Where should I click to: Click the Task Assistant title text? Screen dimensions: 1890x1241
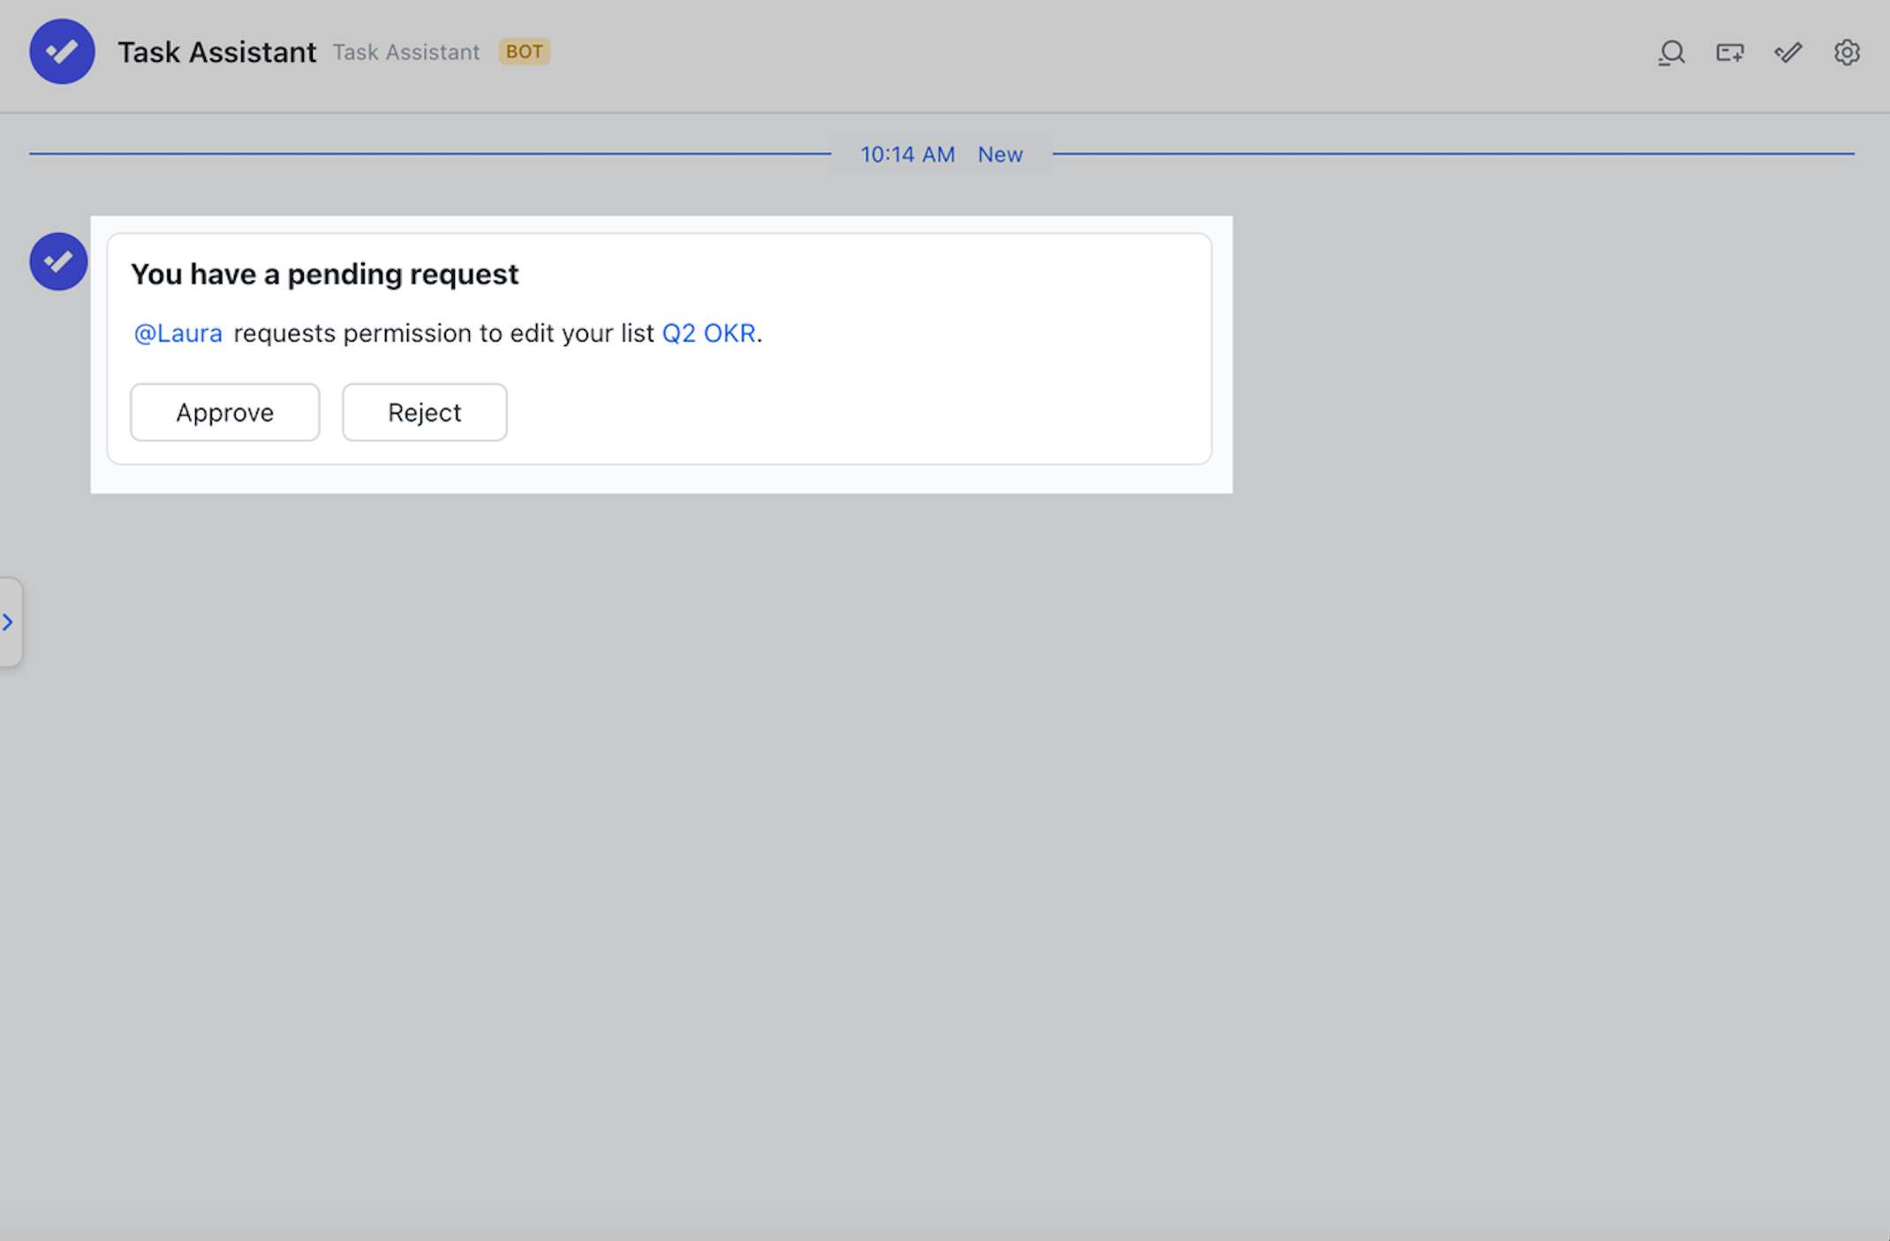217,51
